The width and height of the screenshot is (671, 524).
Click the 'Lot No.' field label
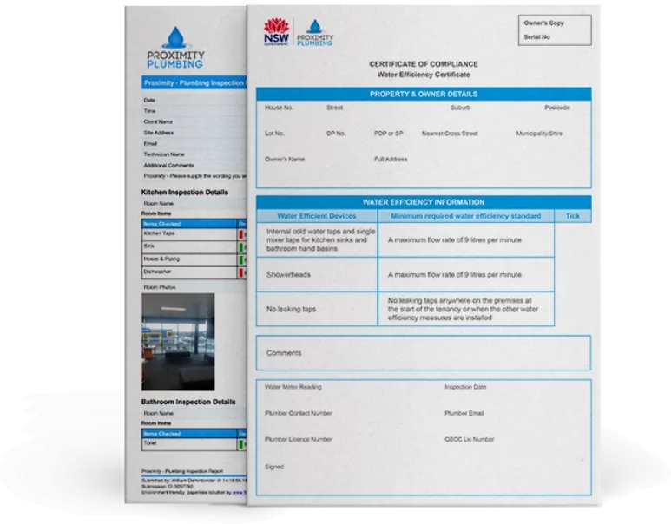pos(274,134)
